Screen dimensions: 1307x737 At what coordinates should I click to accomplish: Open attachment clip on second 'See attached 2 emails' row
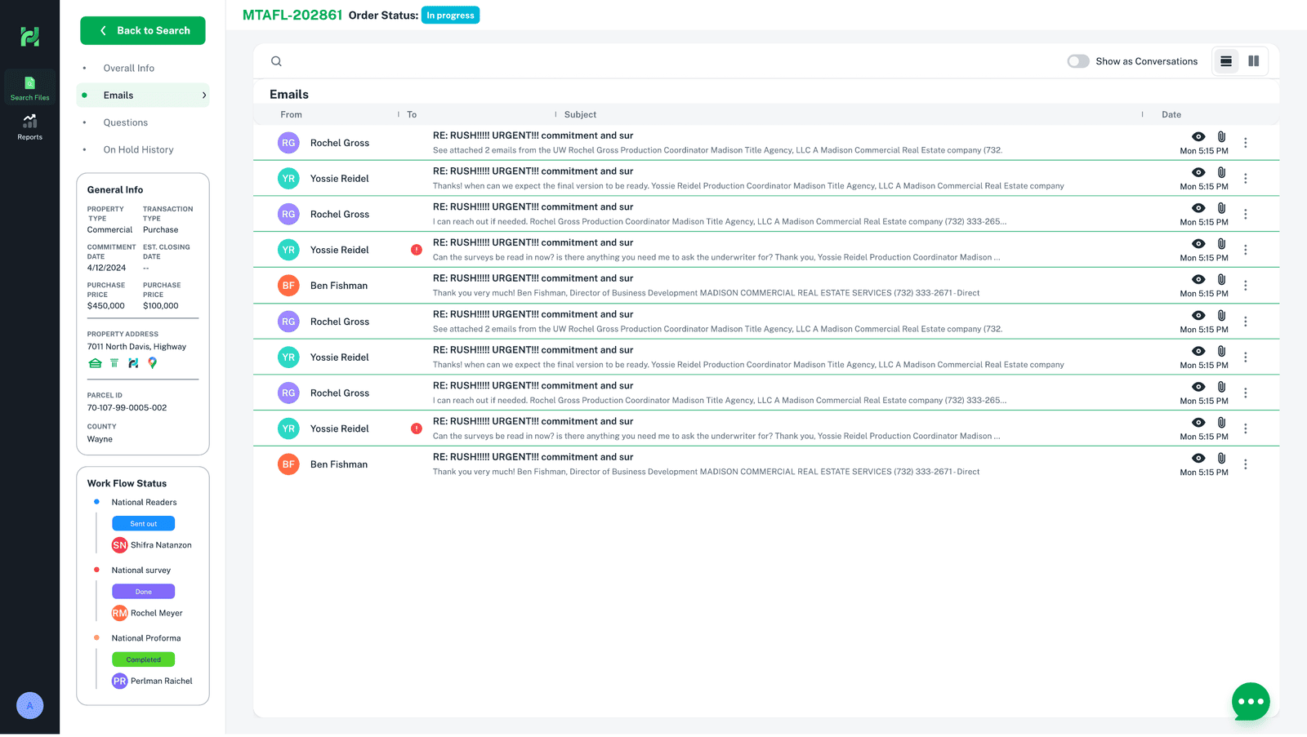click(1221, 316)
